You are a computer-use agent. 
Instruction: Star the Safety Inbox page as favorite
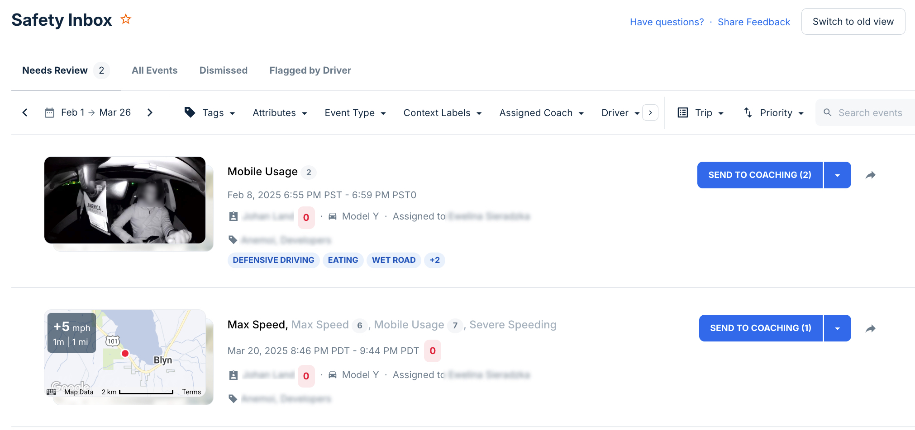(126, 19)
